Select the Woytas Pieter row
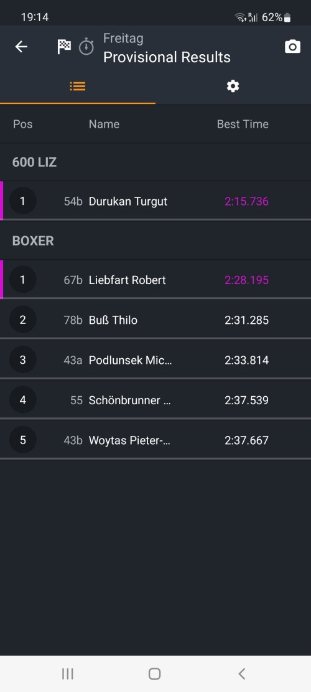Image resolution: width=311 pixels, height=692 pixels. tap(155, 440)
